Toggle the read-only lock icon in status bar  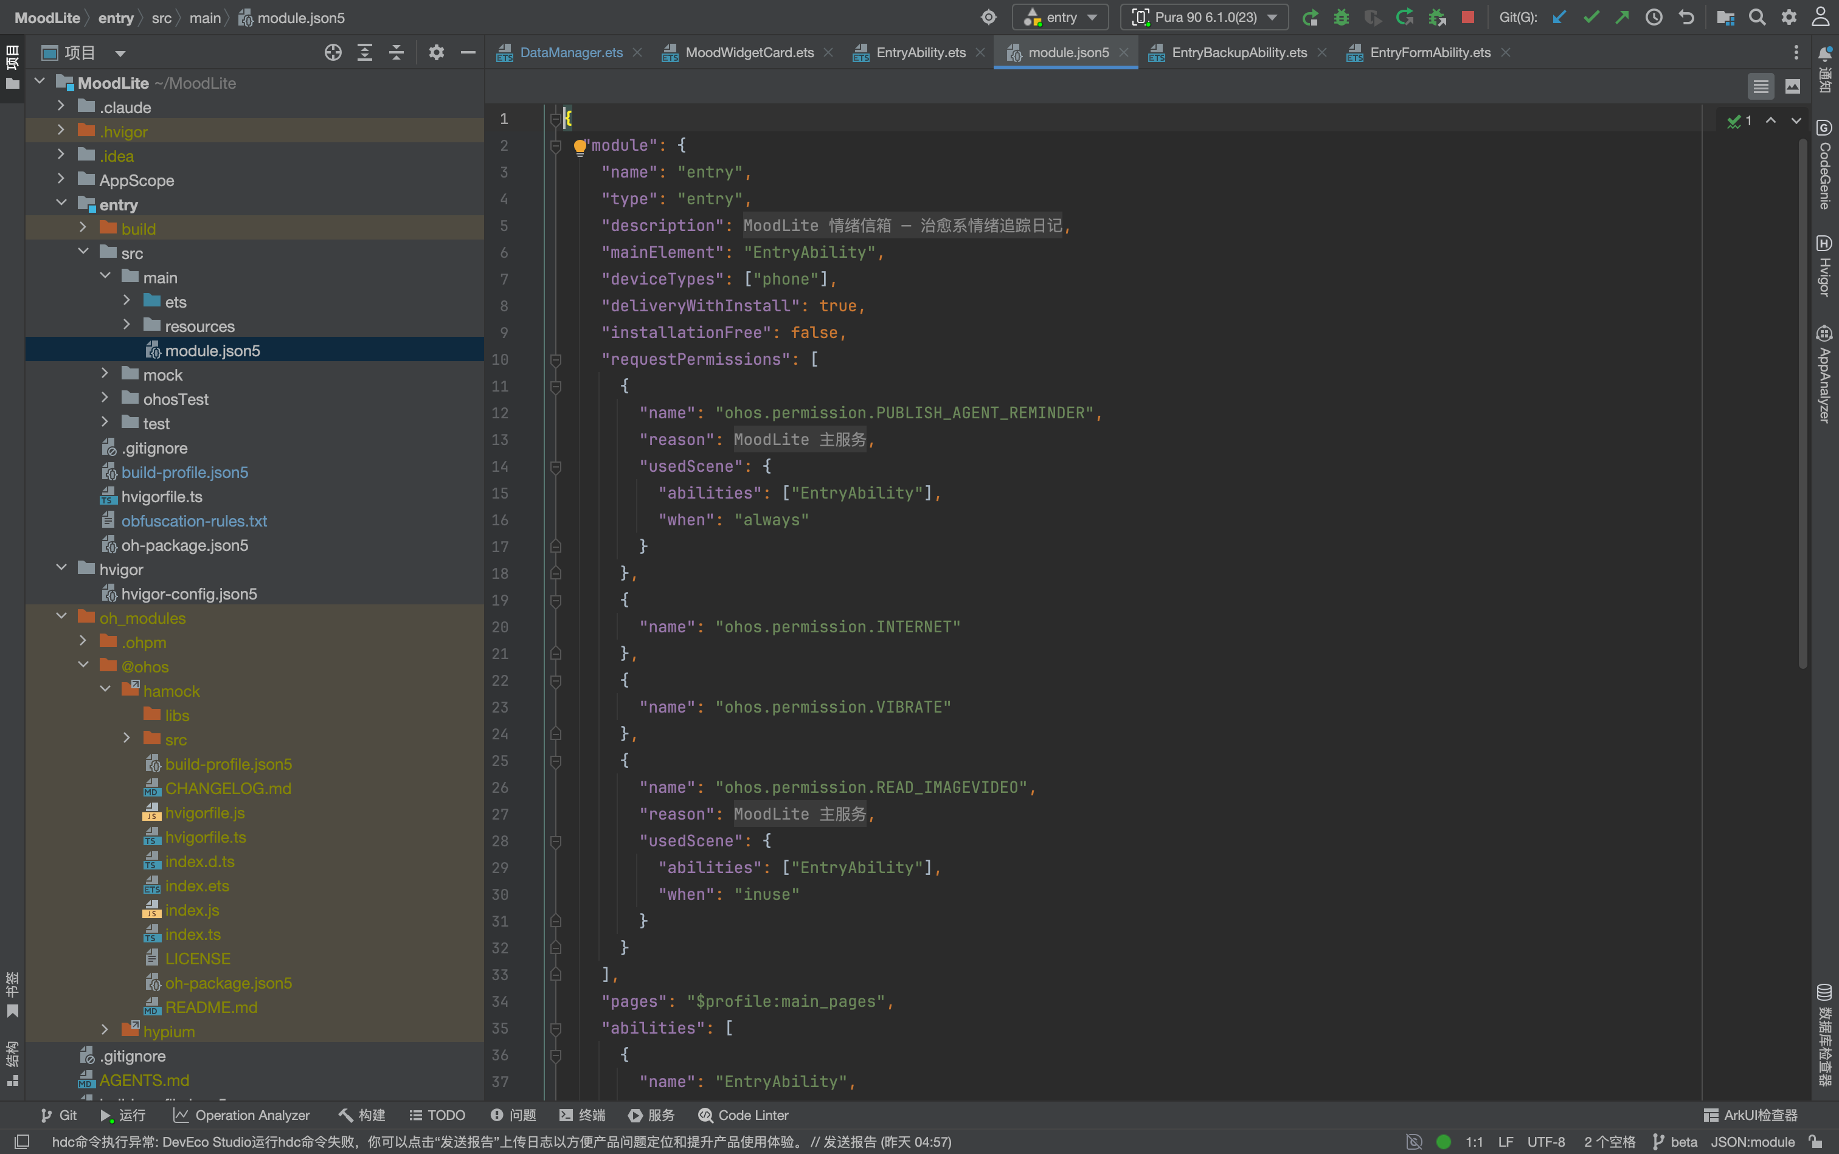[x=1815, y=1142]
